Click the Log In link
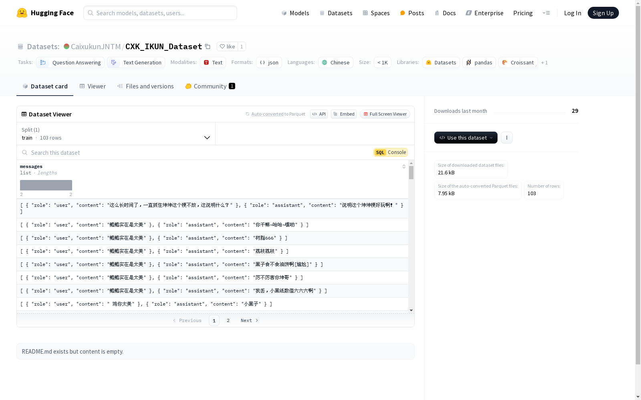 [572, 13]
